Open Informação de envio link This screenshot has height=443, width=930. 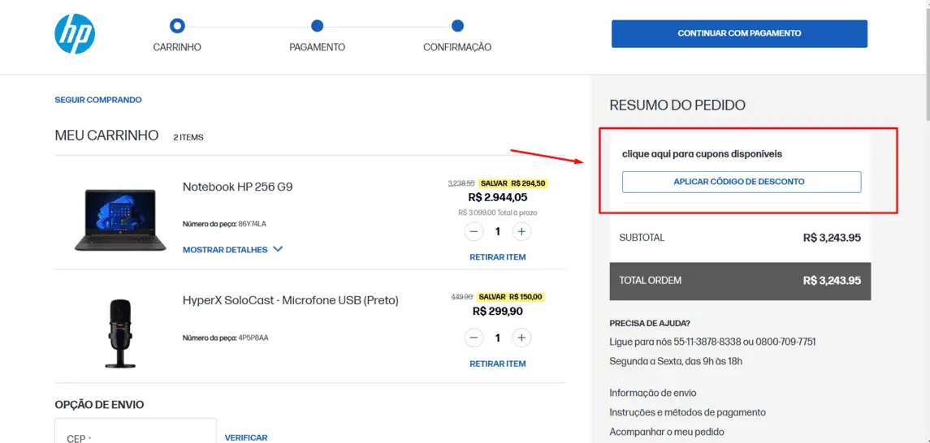click(x=653, y=393)
